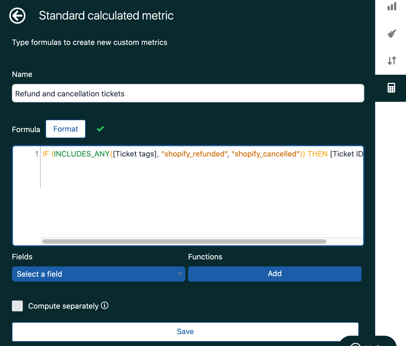406x346 pixels.
Task: Click the line number 1 in the gutter
Action: point(37,154)
